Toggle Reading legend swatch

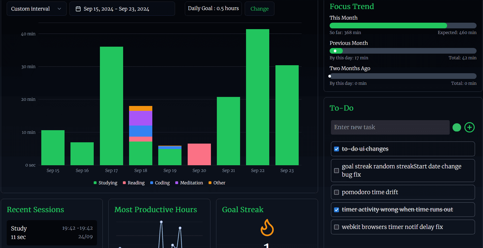click(x=124, y=183)
